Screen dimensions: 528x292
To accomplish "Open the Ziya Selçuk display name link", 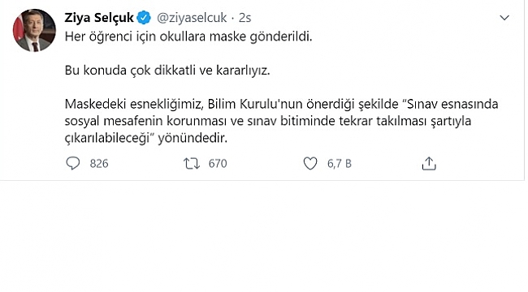I will point(99,18).
